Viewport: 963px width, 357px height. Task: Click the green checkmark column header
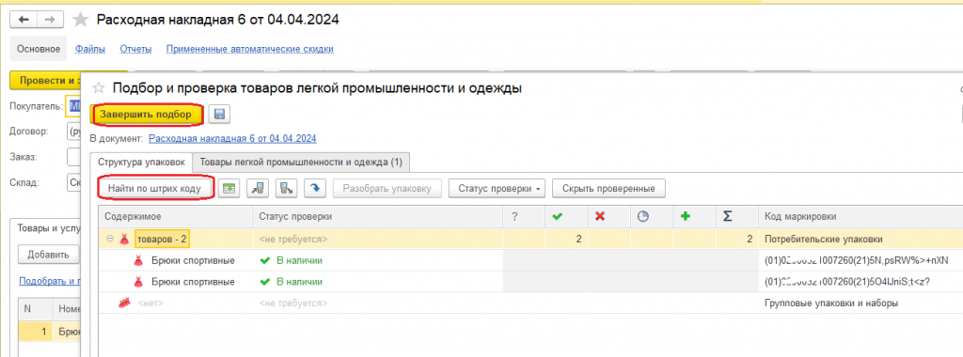coord(566,216)
